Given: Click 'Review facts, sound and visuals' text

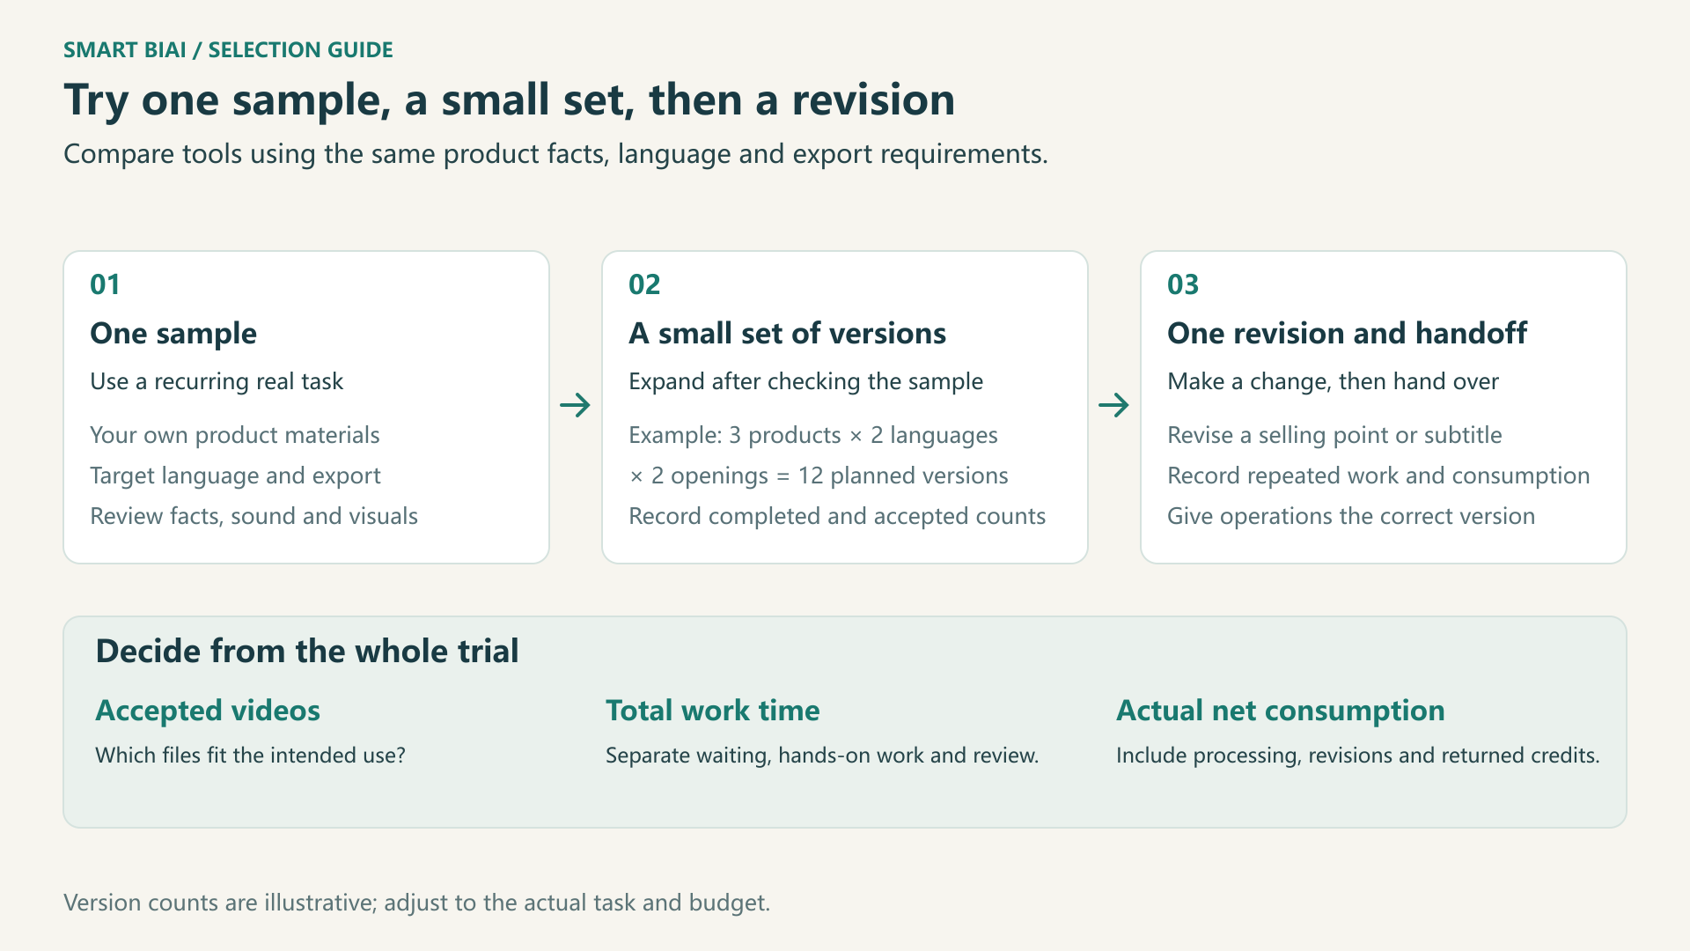Looking at the screenshot, I should tap(253, 516).
